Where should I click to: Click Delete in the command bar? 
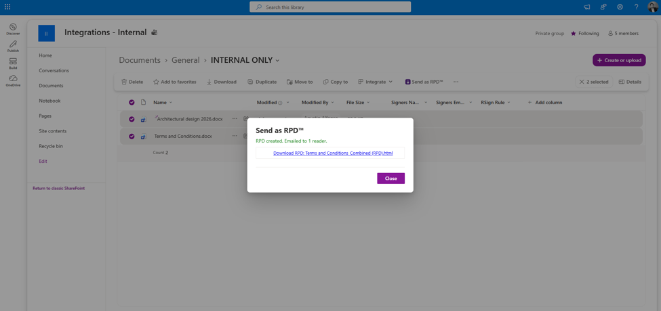pyautogui.click(x=132, y=82)
